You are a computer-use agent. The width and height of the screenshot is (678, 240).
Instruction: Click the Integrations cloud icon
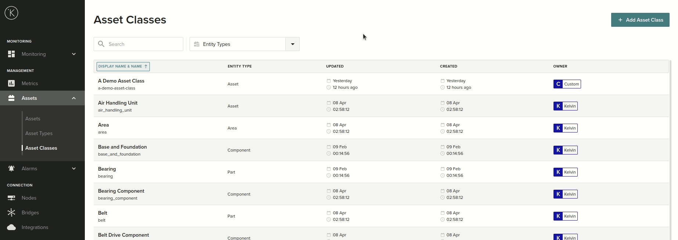pyautogui.click(x=11, y=227)
